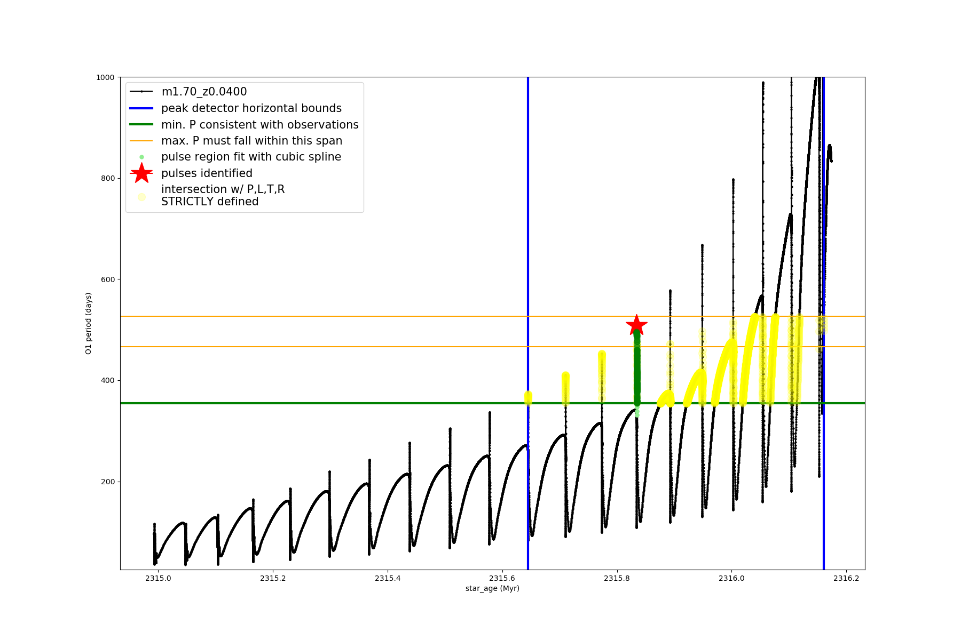Click the pale yellow dot legend marker
This screenshot has width=961, height=640.
pyautogui.click(x=141, y=197)
